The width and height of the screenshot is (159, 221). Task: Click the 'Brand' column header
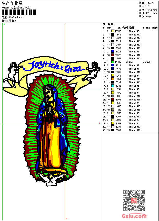point(146,28)
